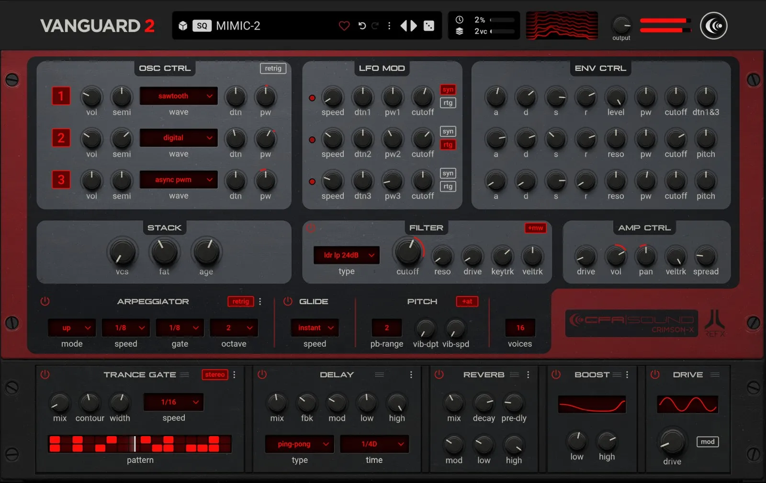
Task: Open the Trance Gate speed 1/16 dropdown
Action: pyautogui.click(x=174, y=402)
